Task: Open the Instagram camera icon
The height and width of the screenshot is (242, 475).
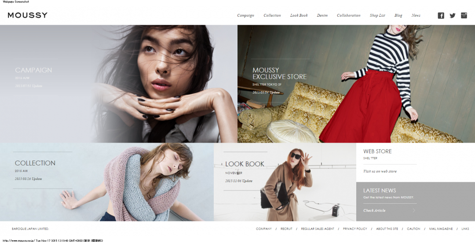Action: [x=464, y=15]
